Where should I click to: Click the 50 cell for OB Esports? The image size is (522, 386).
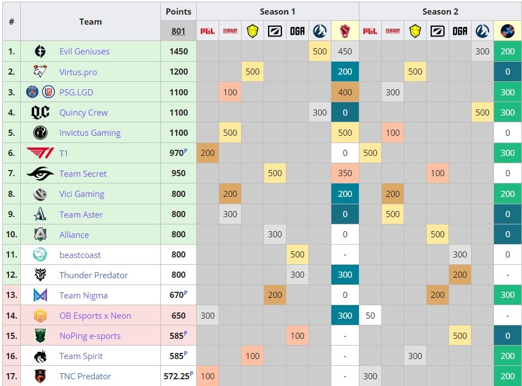tap(370, 315)
